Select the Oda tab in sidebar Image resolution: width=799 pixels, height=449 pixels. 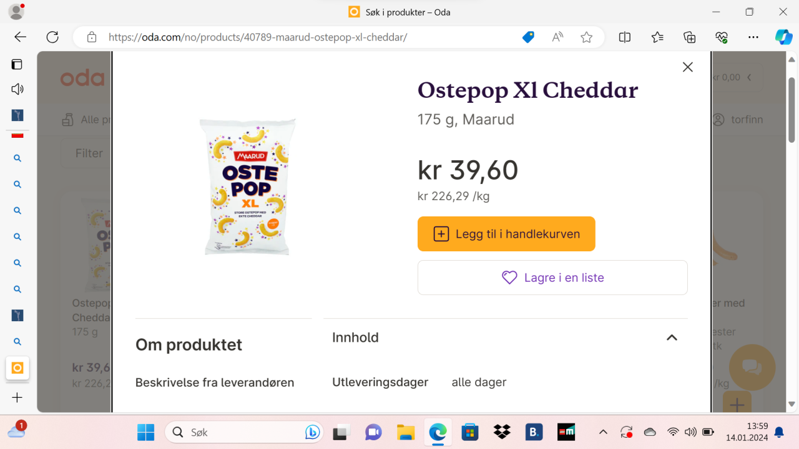(x=17, y=368)
